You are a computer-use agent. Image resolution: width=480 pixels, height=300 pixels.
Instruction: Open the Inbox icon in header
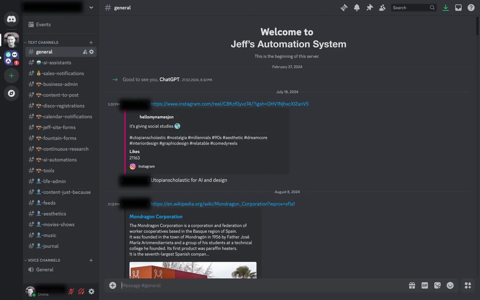click(458, 8)
